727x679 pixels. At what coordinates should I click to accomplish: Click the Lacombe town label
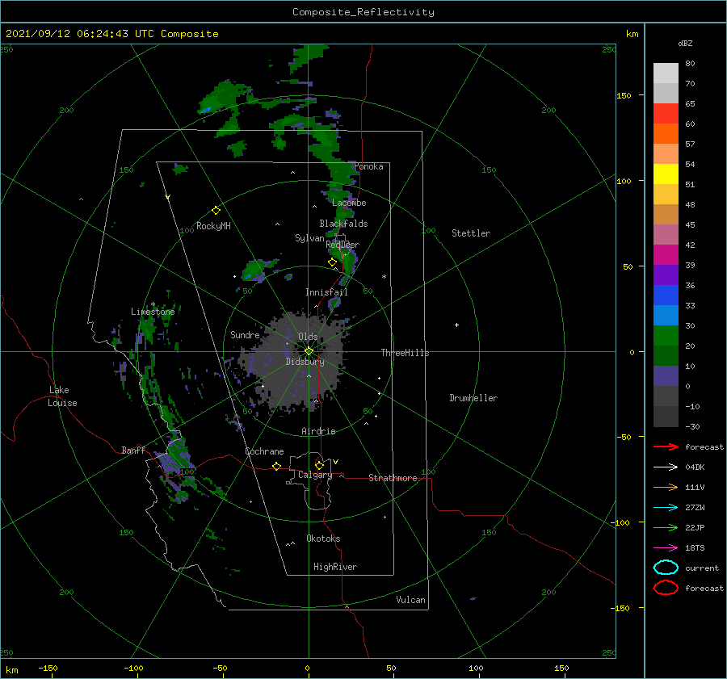point(349,203)
